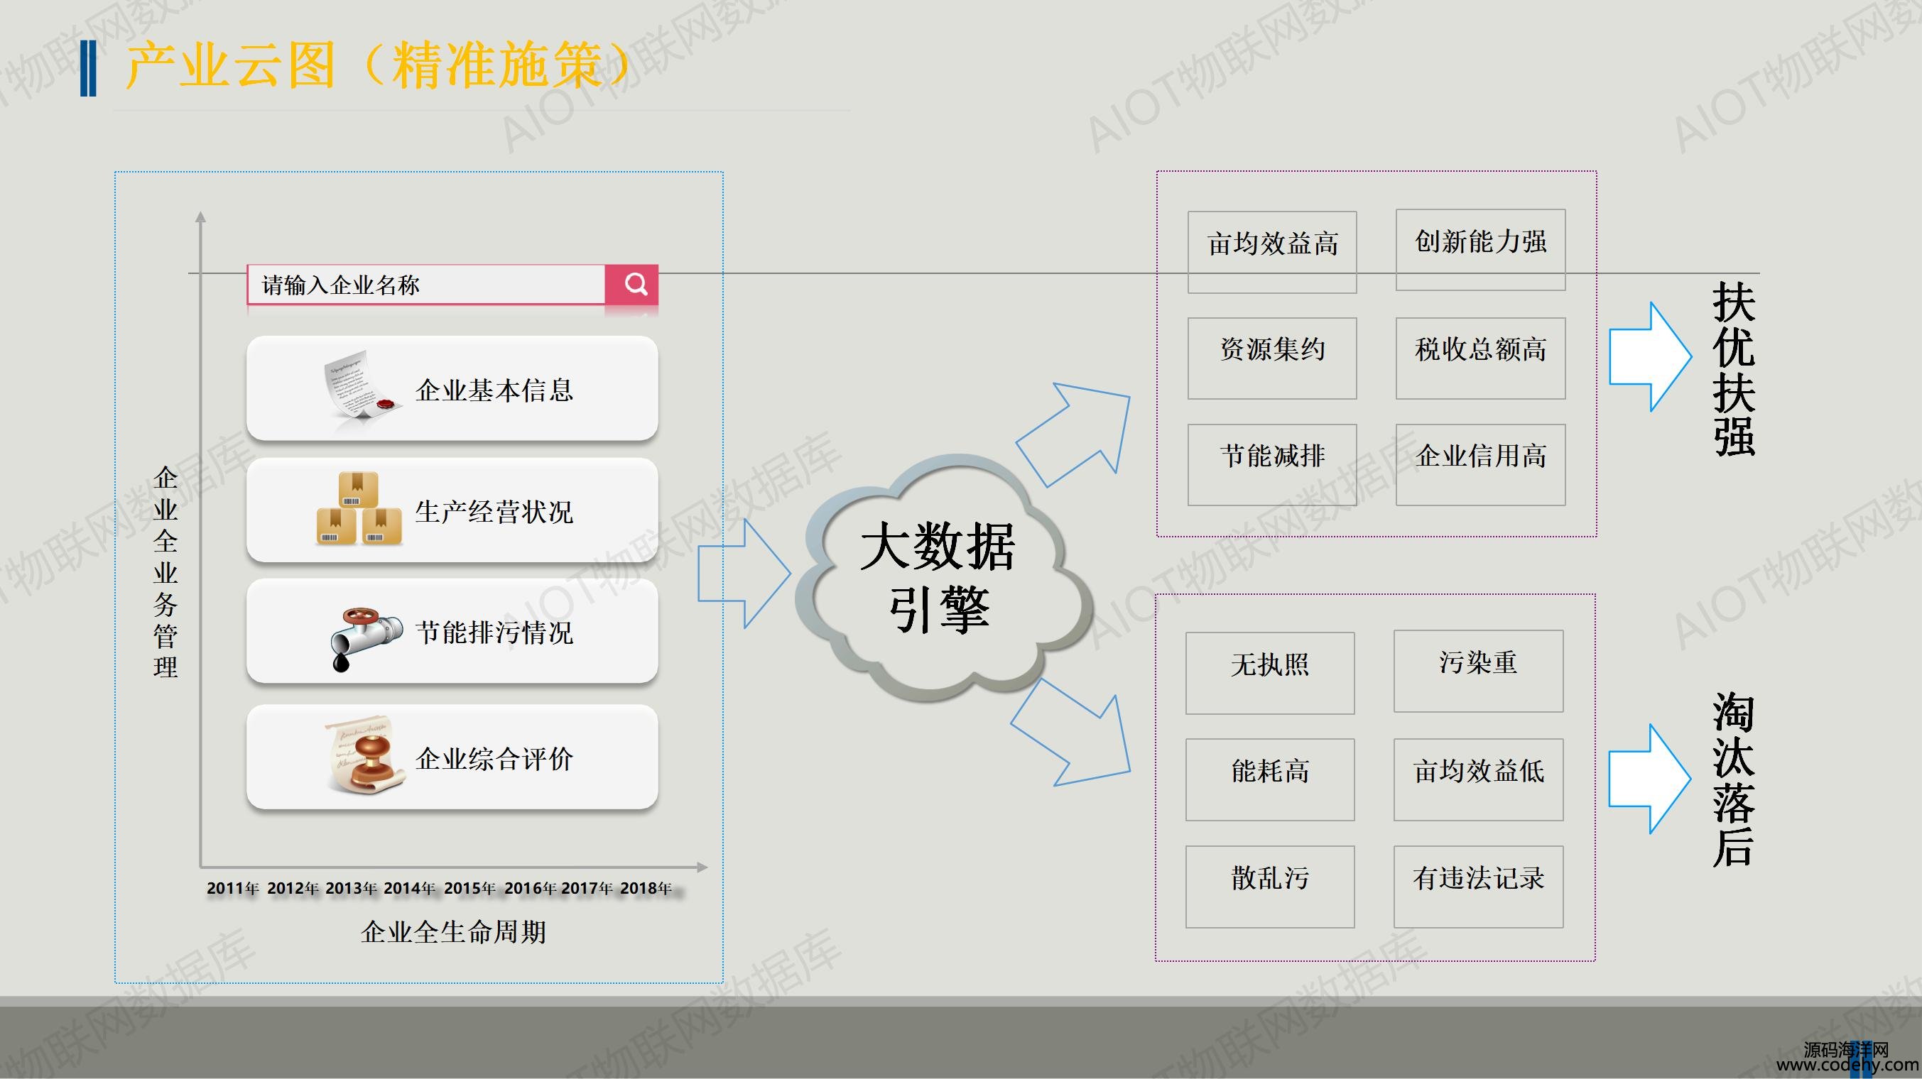This screenshot has width=1922, height=1079.
Task: Click the magnifier search icon button
Action: (631, 284)
